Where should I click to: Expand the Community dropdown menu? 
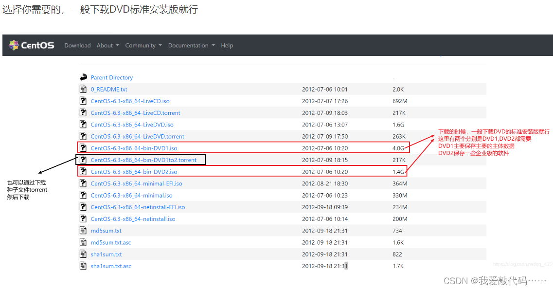pos(143,45)
